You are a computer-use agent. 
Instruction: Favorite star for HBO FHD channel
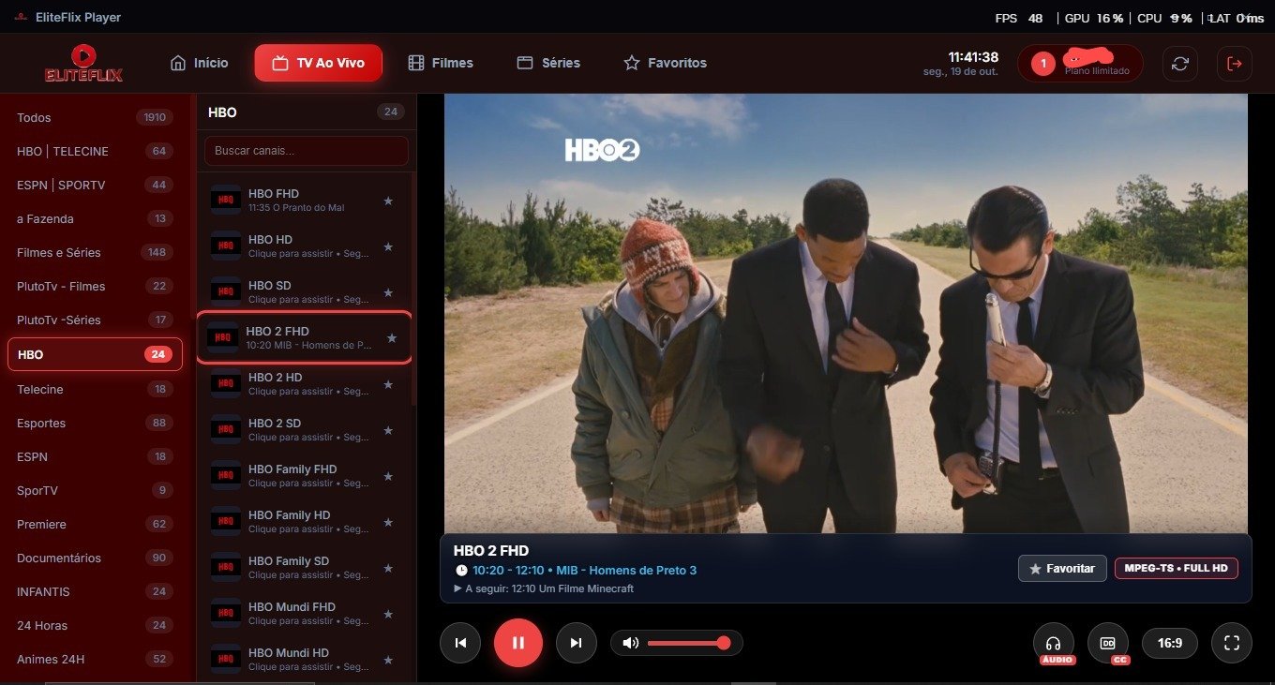tap(388, 201)
